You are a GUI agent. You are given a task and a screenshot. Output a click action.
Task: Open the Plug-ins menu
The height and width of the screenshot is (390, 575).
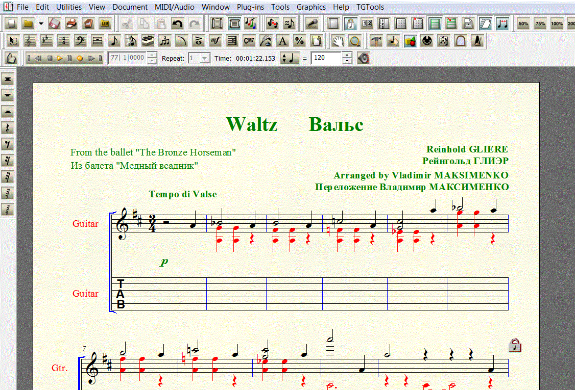(250, 7)
